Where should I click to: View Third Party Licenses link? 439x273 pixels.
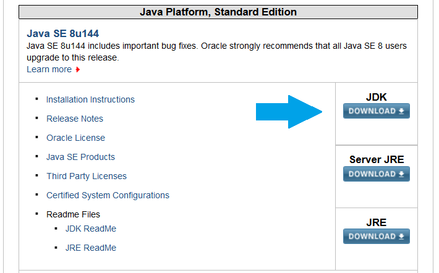tap(87, 176)
